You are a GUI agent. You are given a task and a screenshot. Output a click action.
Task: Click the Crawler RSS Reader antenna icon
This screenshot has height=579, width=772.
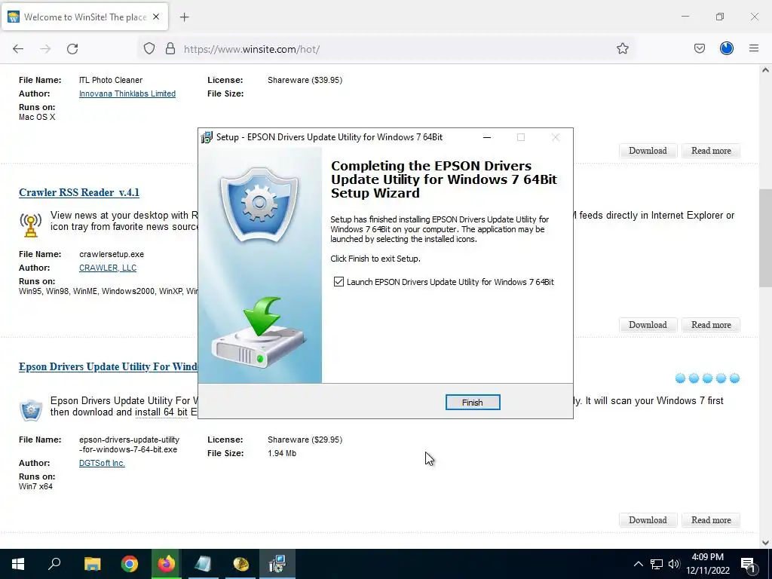coord(30,225)
